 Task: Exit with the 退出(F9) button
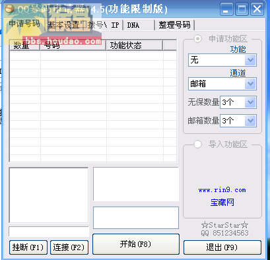click(222, 247)
